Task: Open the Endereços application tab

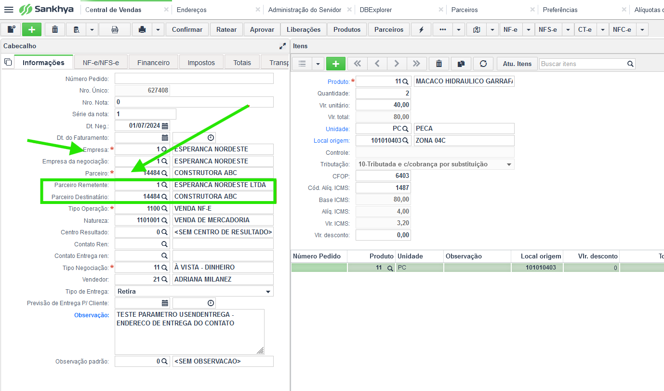Action: (x=192, y=10)
